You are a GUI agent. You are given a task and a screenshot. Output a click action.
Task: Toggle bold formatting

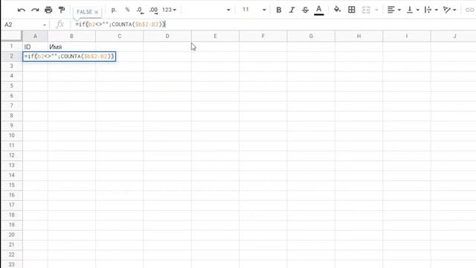coord(278,10)
